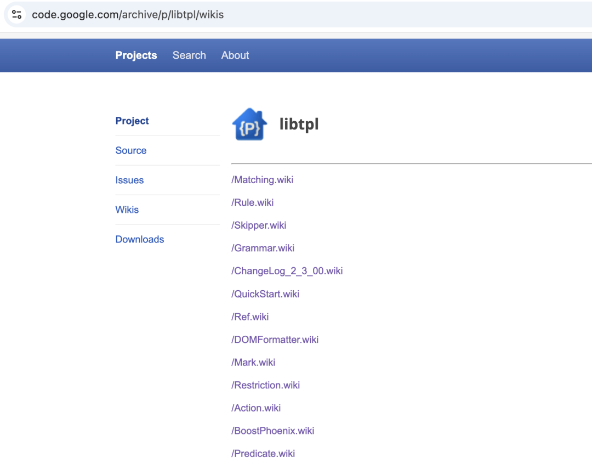Open /Predicate.wiki page
The width and height of the screenshot is (592, 474).
coord(263,454)
